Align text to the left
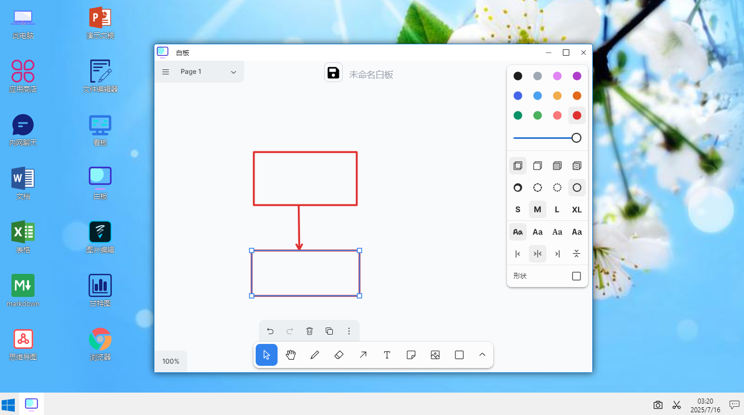The height and width of the screenshot is (415, 744). [x=518, y=254]
